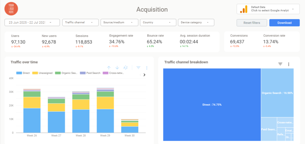The width and height of the screenshot is (305, 144).
Task: Open the Traffic channel filter dropdown
Action: point(80,23)
